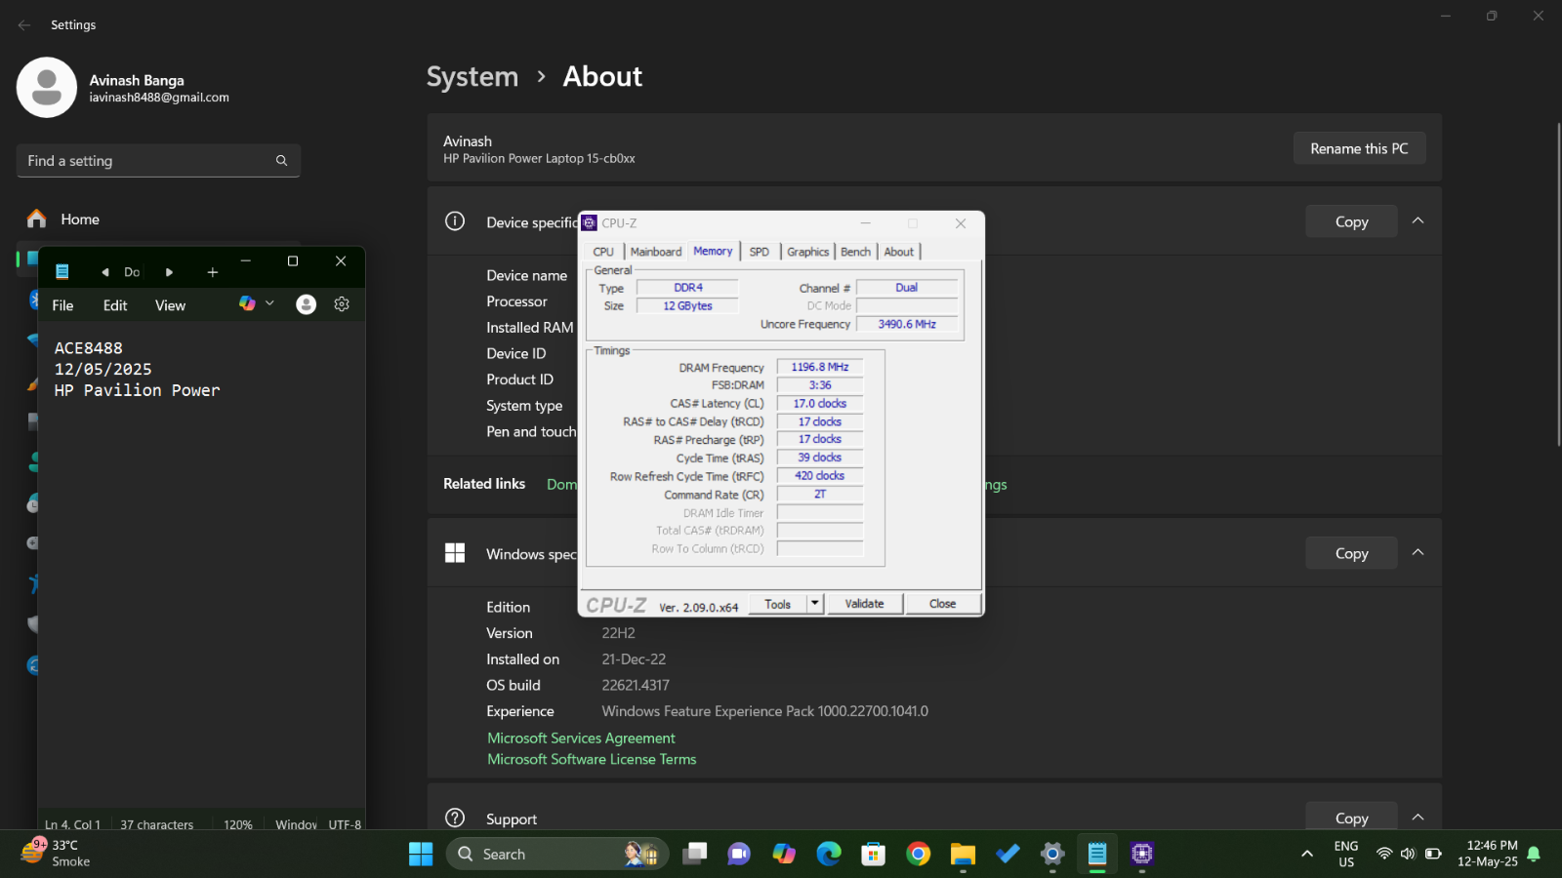Click the Find a setting search box
This screenshot has height=878, width=1562.
click(158, 161)
